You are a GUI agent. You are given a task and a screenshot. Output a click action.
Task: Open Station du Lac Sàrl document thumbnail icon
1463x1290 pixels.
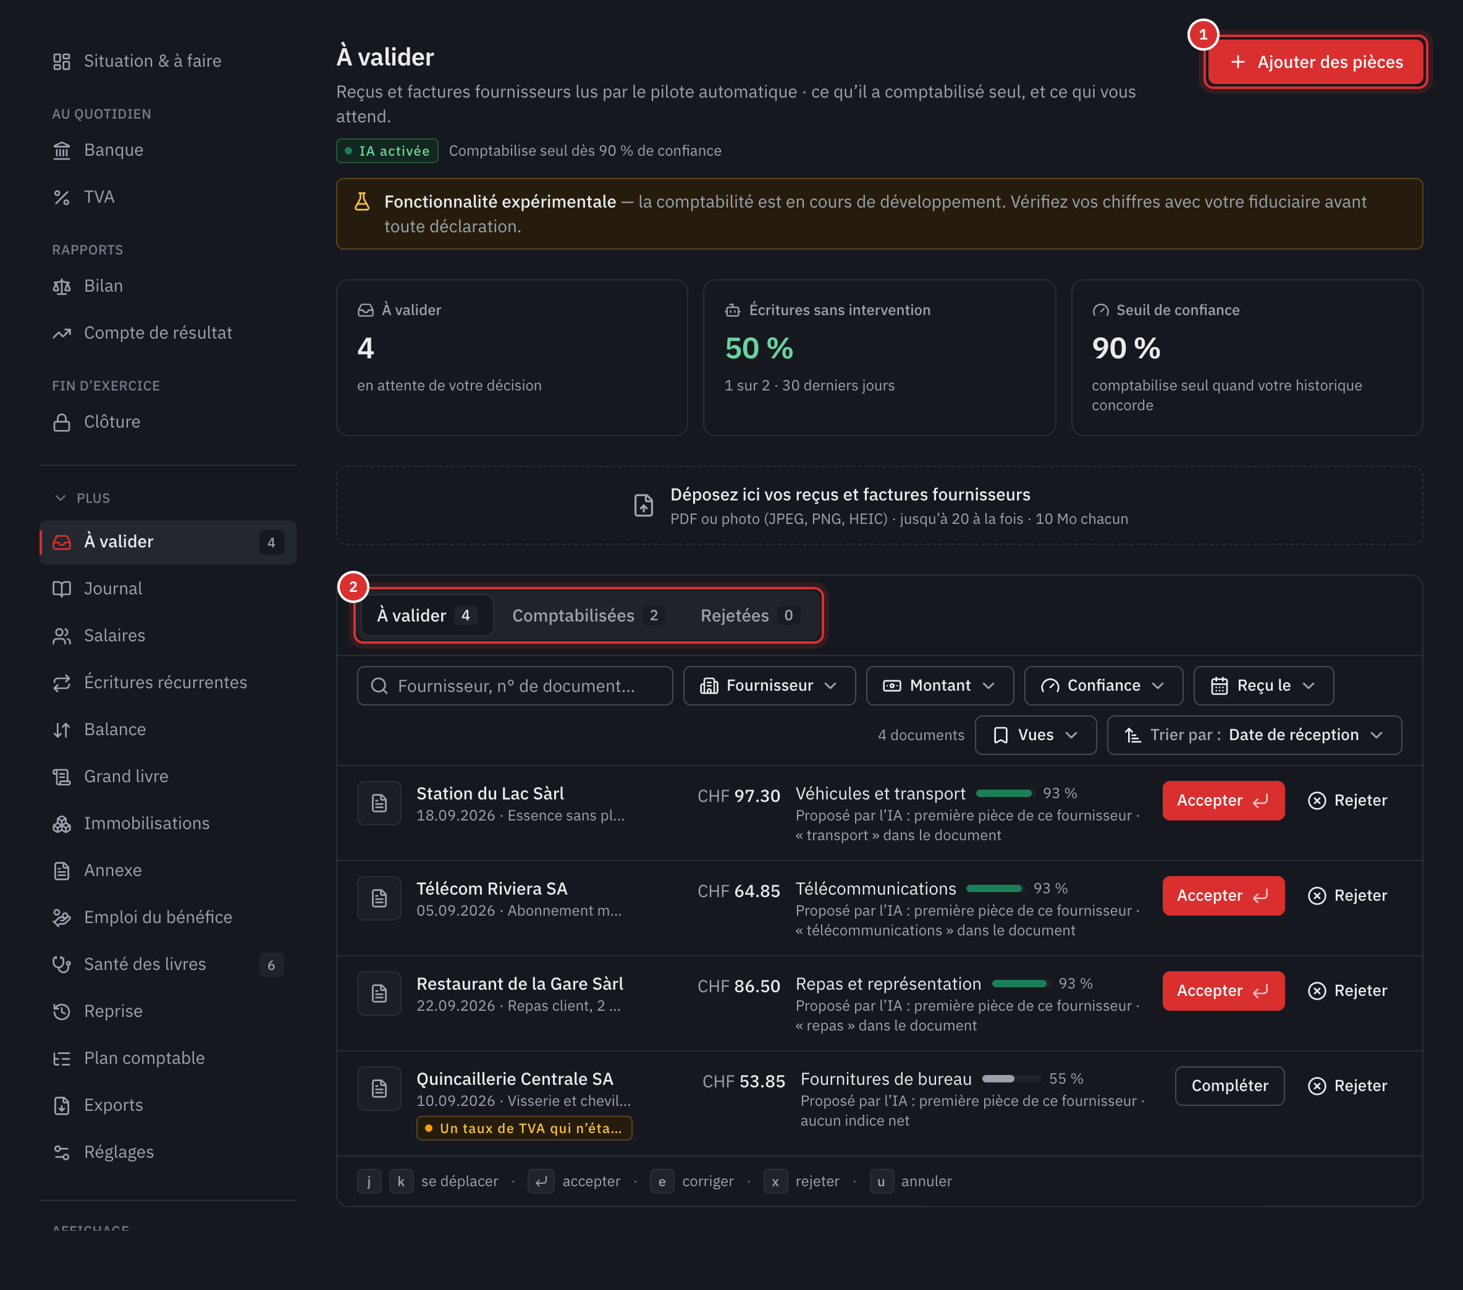[379, 803]
